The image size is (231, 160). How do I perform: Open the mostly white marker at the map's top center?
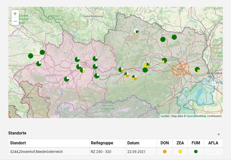click(136, 31)
